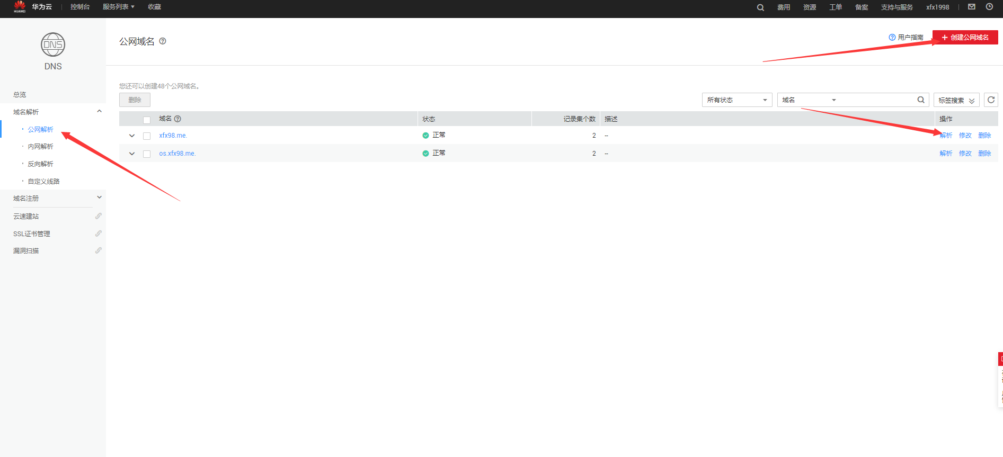Open the xfx1998 account menu
Image resolution: width=1003 pixels, height=457 pixels.
click(x=938, y=7)
